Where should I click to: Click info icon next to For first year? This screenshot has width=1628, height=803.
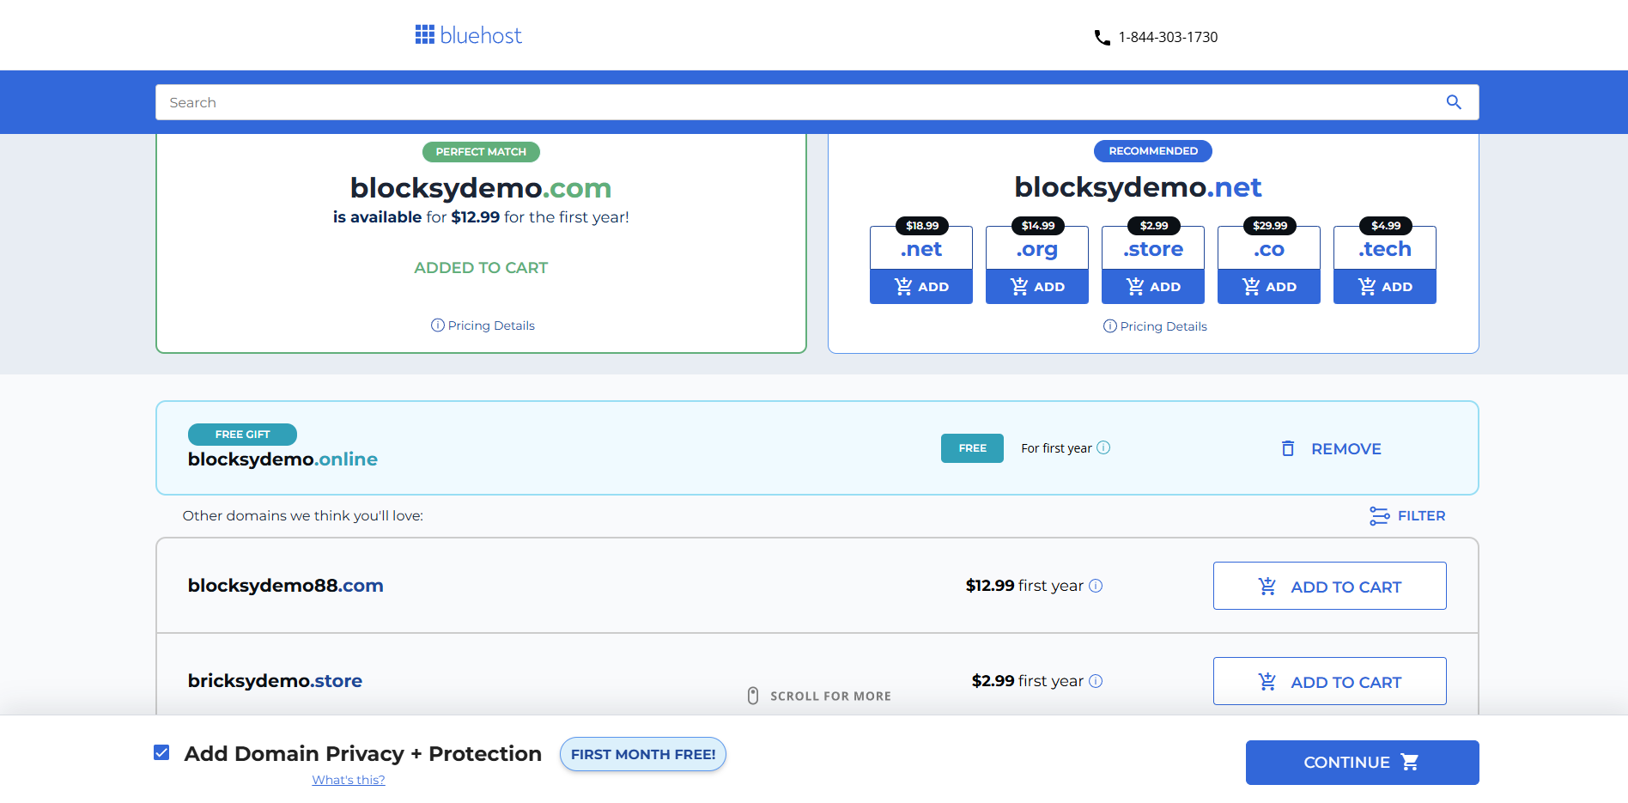(x=1104, y=447)
